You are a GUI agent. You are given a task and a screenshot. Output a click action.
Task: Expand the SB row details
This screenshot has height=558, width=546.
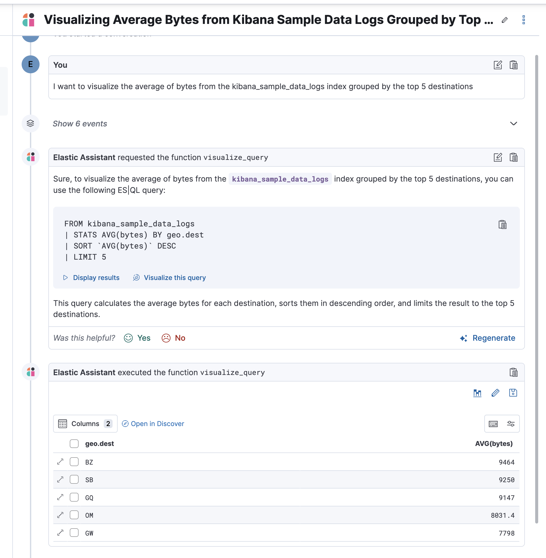60,479
